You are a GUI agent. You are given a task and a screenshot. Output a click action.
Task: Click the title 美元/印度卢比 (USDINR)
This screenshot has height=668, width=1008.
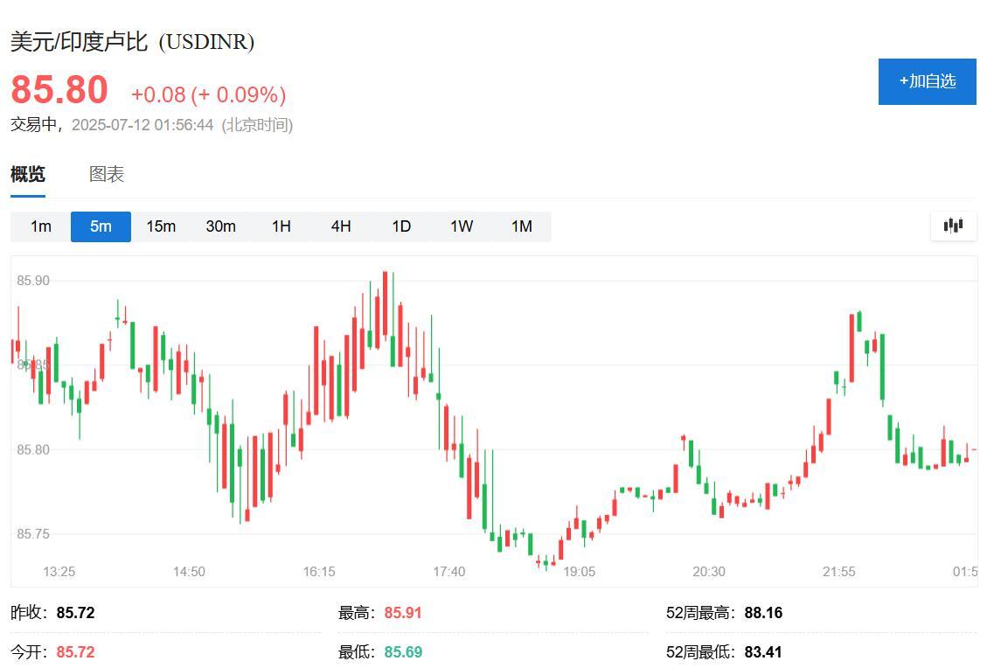[132, 42]
